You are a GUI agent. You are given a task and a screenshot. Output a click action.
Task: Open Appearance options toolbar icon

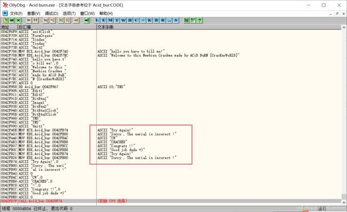pyautogui.click(x=193, y=20)
